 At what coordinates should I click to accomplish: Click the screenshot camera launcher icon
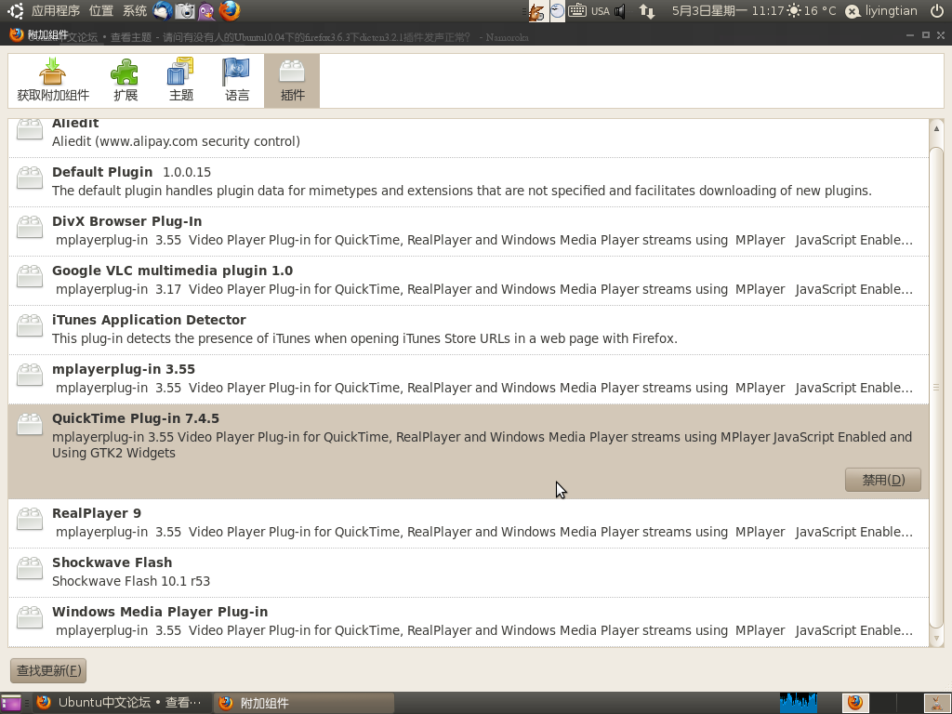[185, 10]
